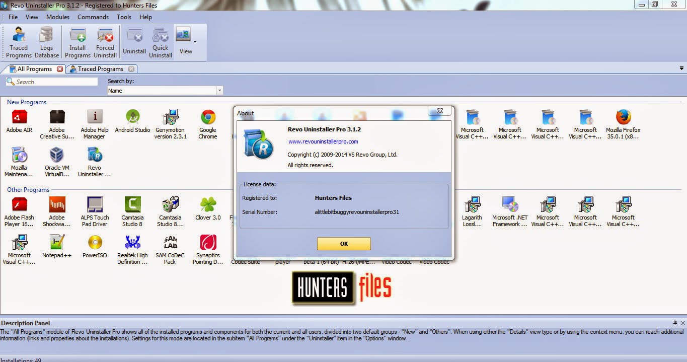
Task: Open the File menu
Action: (x=13, y=17)
